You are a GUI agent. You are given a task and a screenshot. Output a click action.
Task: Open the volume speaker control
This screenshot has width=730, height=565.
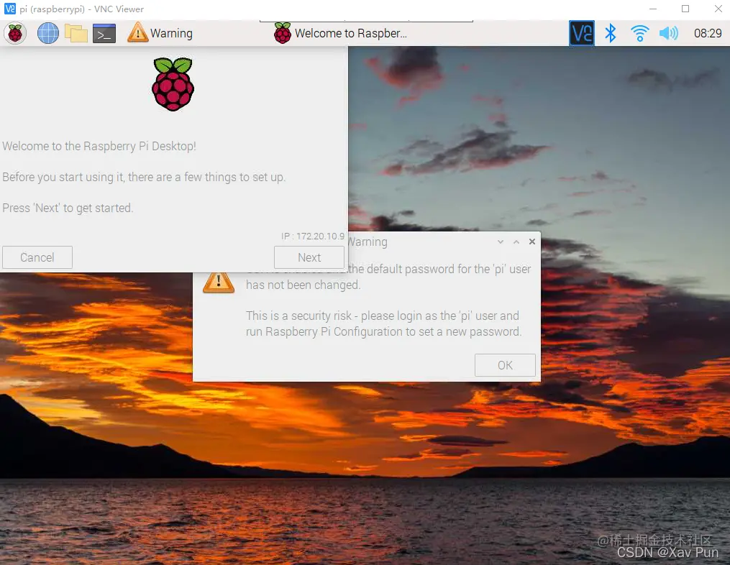(669, 33)
